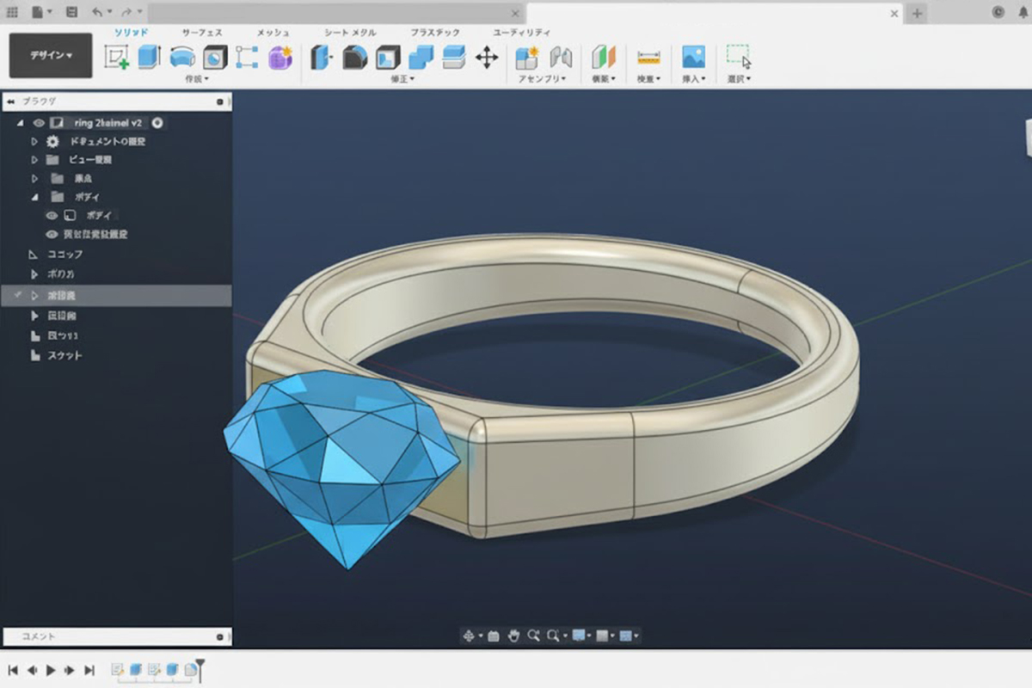The height and width of the screenshot is (688, 1032).
Task: Play the timeline history
Action: 51,670
